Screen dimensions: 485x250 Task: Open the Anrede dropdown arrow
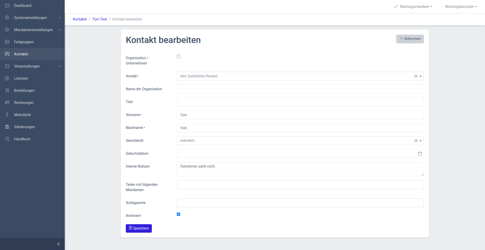tap(421, 76)
